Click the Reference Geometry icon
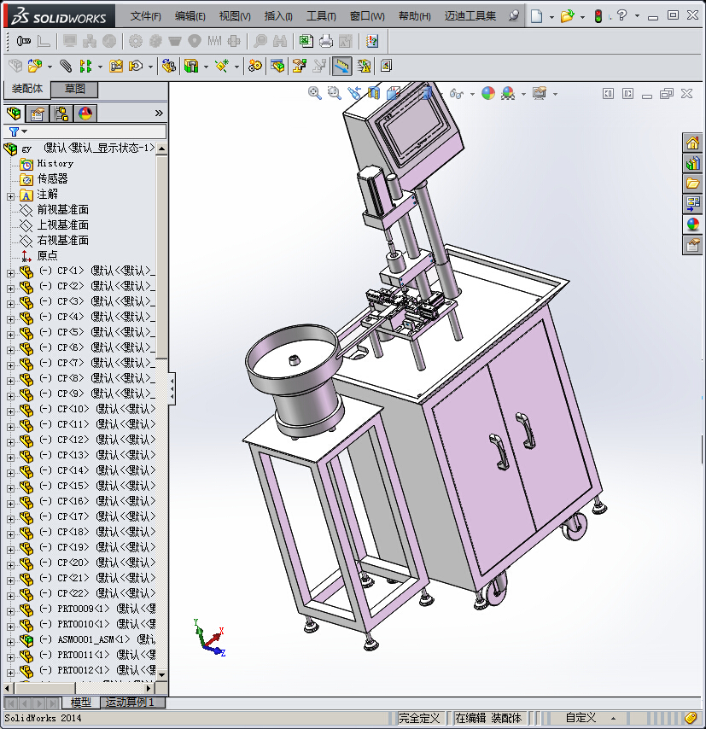The width and height of the screenshot is (706, 729). 222,66
